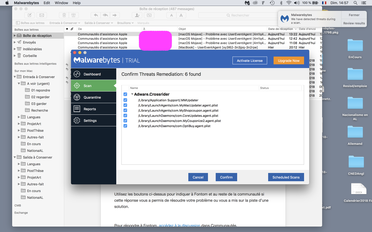This screenshot has height=232, width=372.
Task: Open the Wi-Fi menu bar icon
Action: 289,3
